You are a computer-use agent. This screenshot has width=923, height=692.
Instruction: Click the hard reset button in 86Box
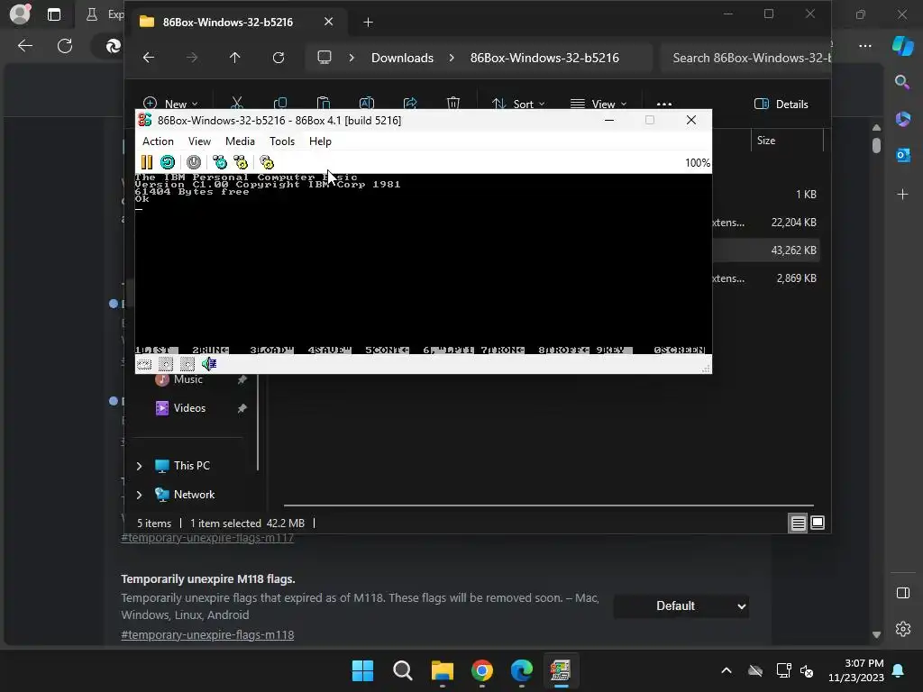pos(168,162)
